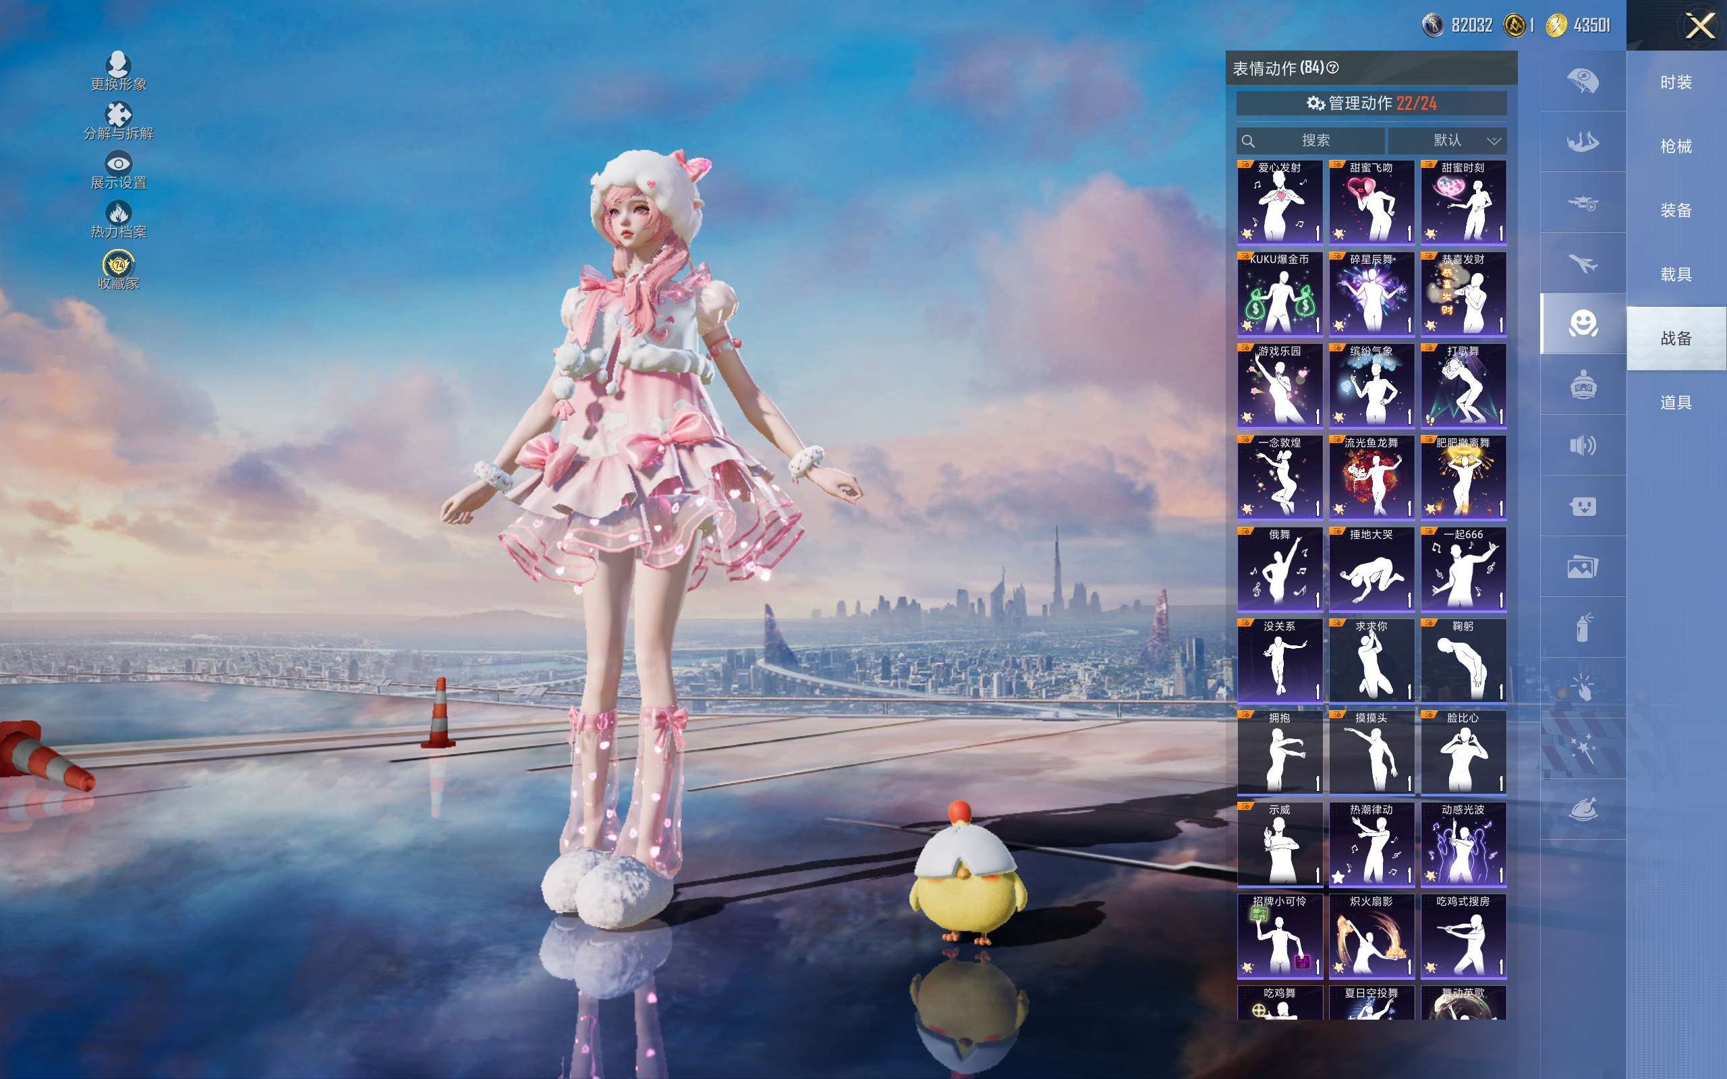Switch to the 时装 tab
Viewport: 1727px width, 1079px height.
[1675, 83]
